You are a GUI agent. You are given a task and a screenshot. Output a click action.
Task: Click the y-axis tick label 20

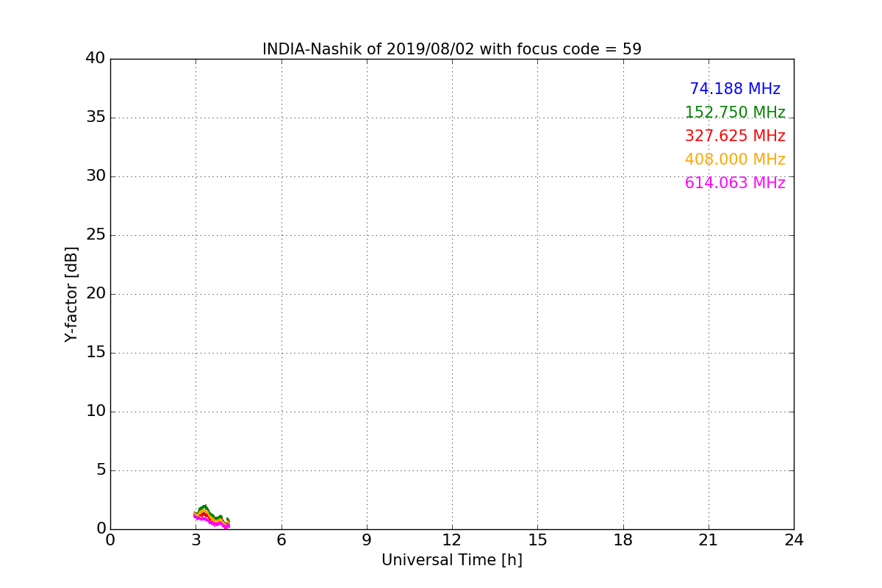click(x=96, y=294)
